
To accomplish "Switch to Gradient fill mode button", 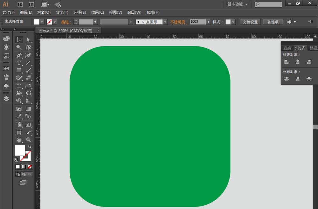I will point(24,167).
